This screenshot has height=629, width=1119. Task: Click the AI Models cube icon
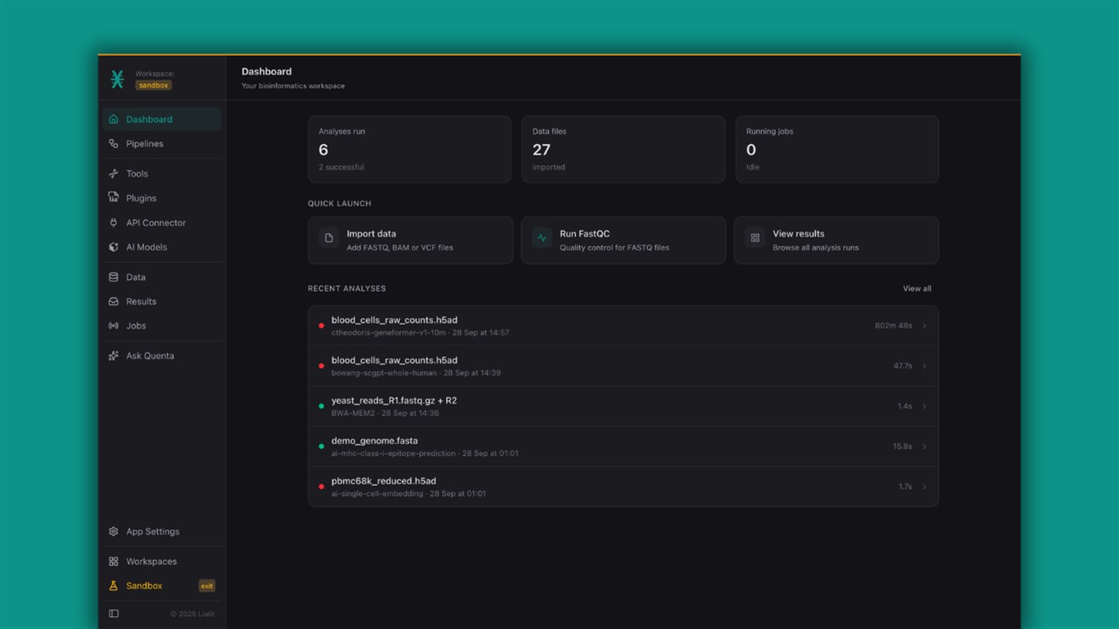point(114,247)
